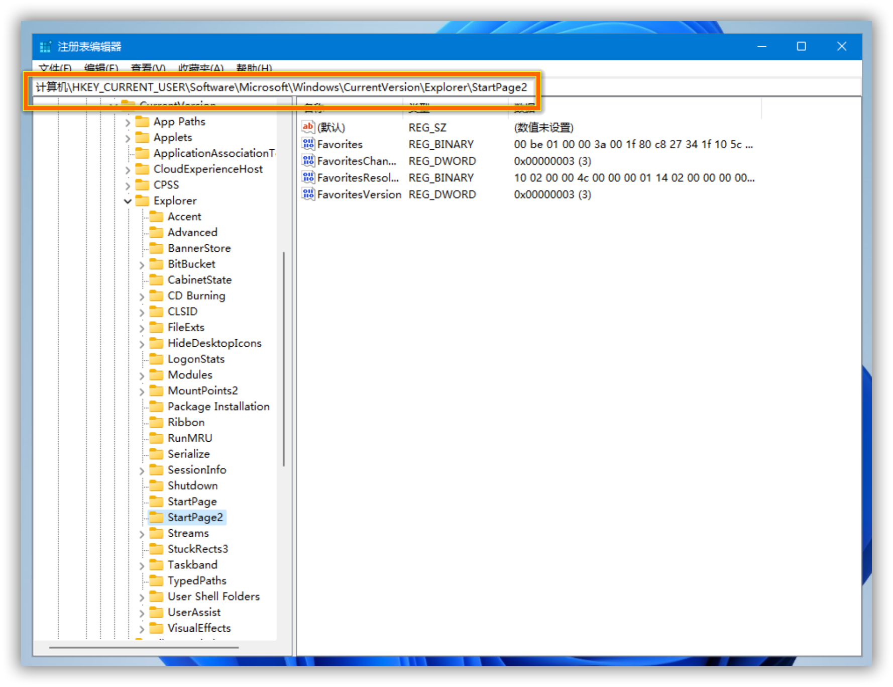Click the Registry Editor app icon in title bar

tap(45, 47)
